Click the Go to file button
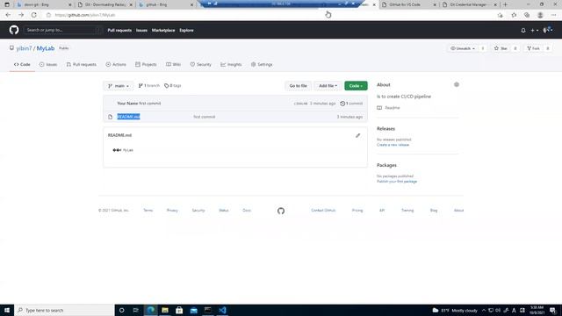 click(x=298, y=86)
